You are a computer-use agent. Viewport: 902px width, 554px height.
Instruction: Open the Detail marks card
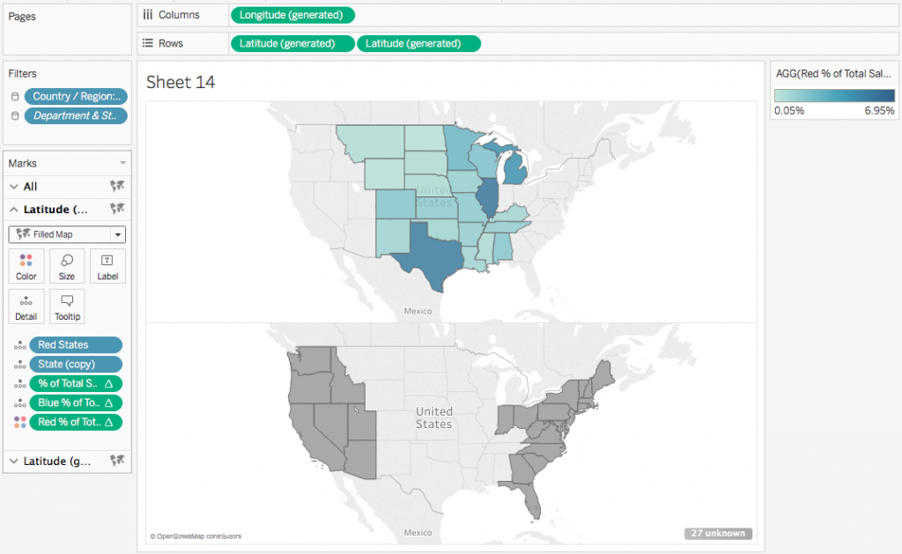pos(26,306)
